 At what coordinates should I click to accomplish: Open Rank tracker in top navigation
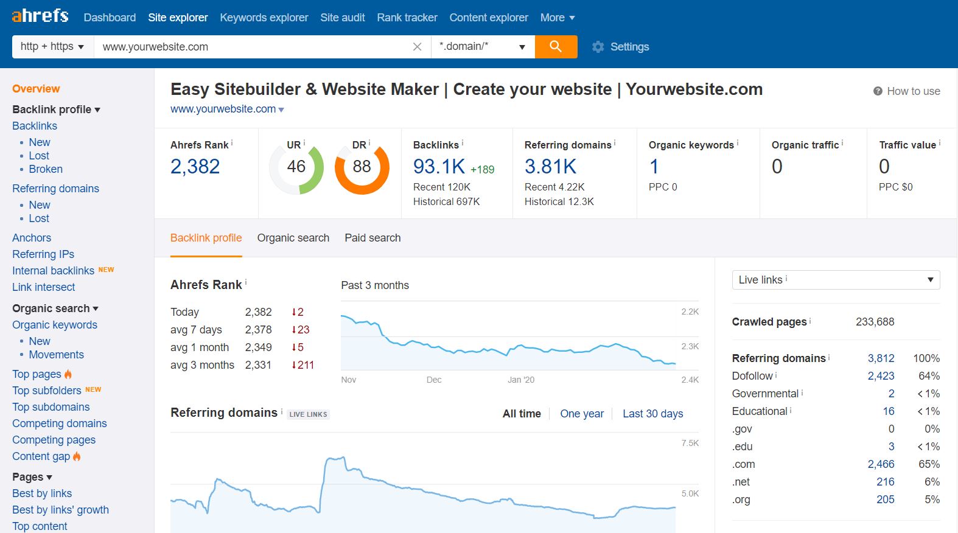(x=407, y=18)
